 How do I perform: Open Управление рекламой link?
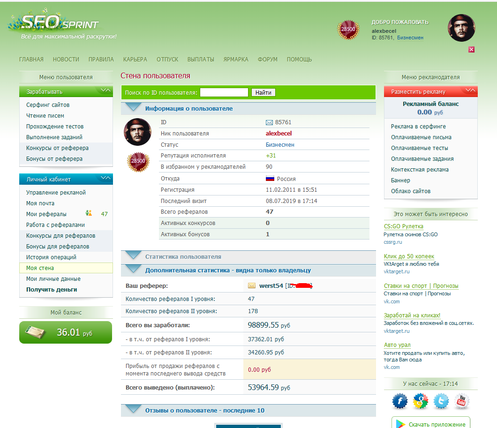click(56, 193)
